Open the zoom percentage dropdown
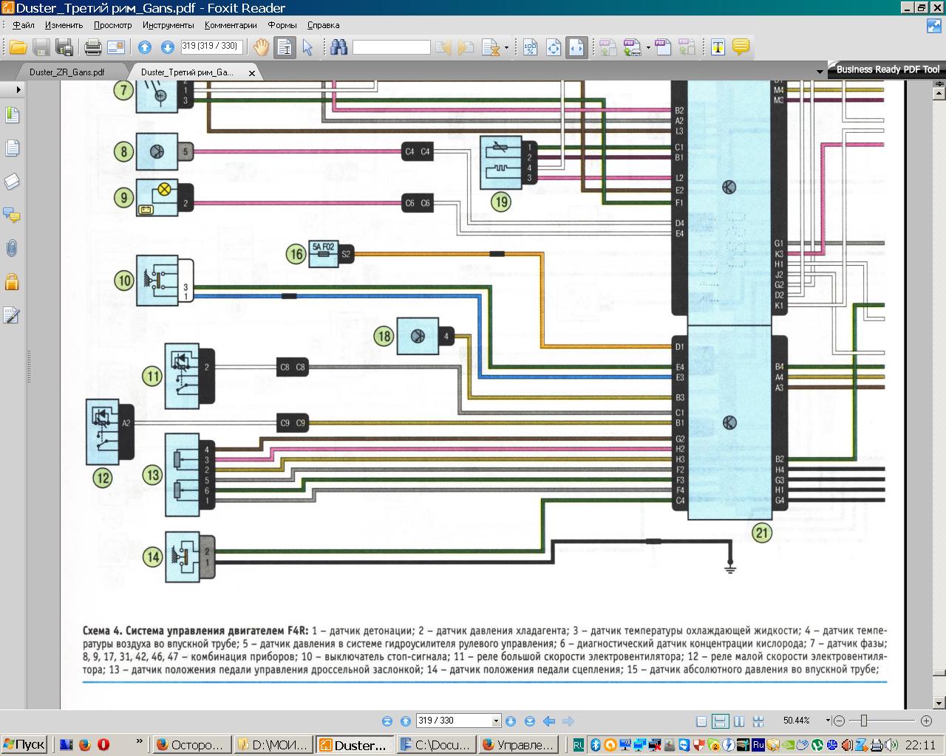 point(828,721)
